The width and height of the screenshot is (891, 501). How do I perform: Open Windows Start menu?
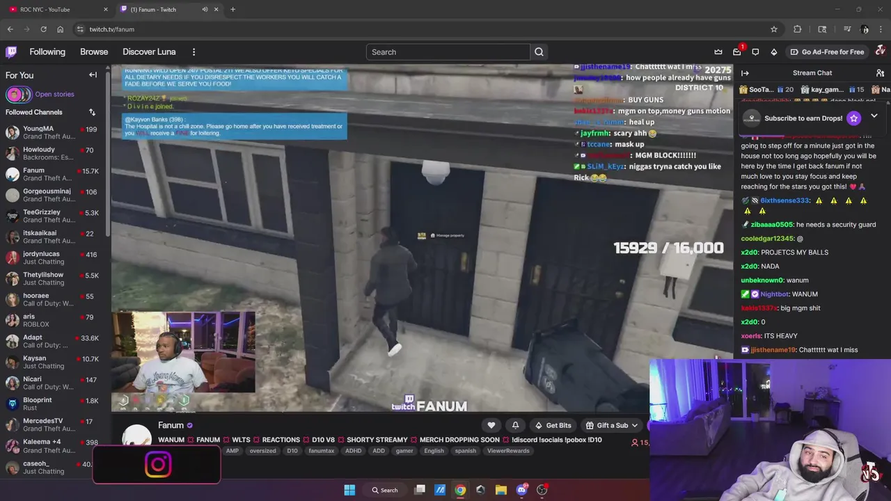pos(349,490)
